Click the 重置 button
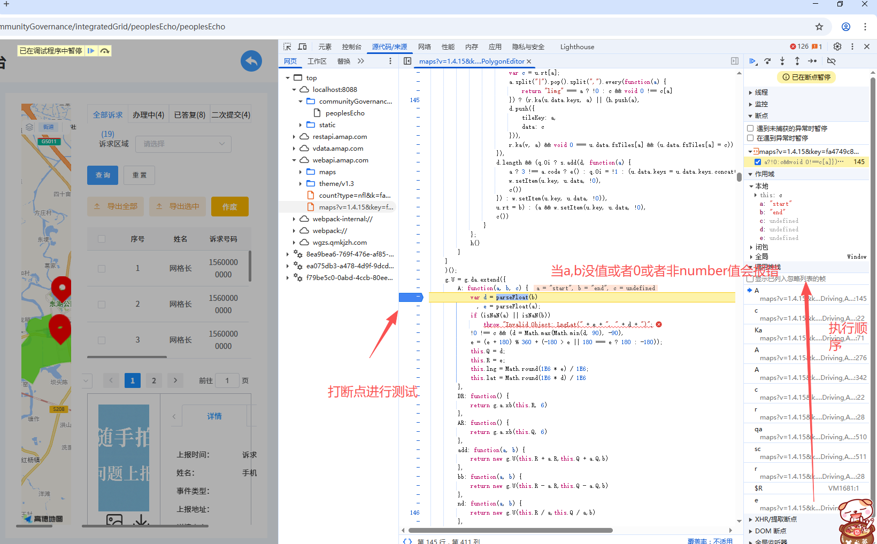The height and width of the screenshot is (544, 877). (x=140, y=175)
